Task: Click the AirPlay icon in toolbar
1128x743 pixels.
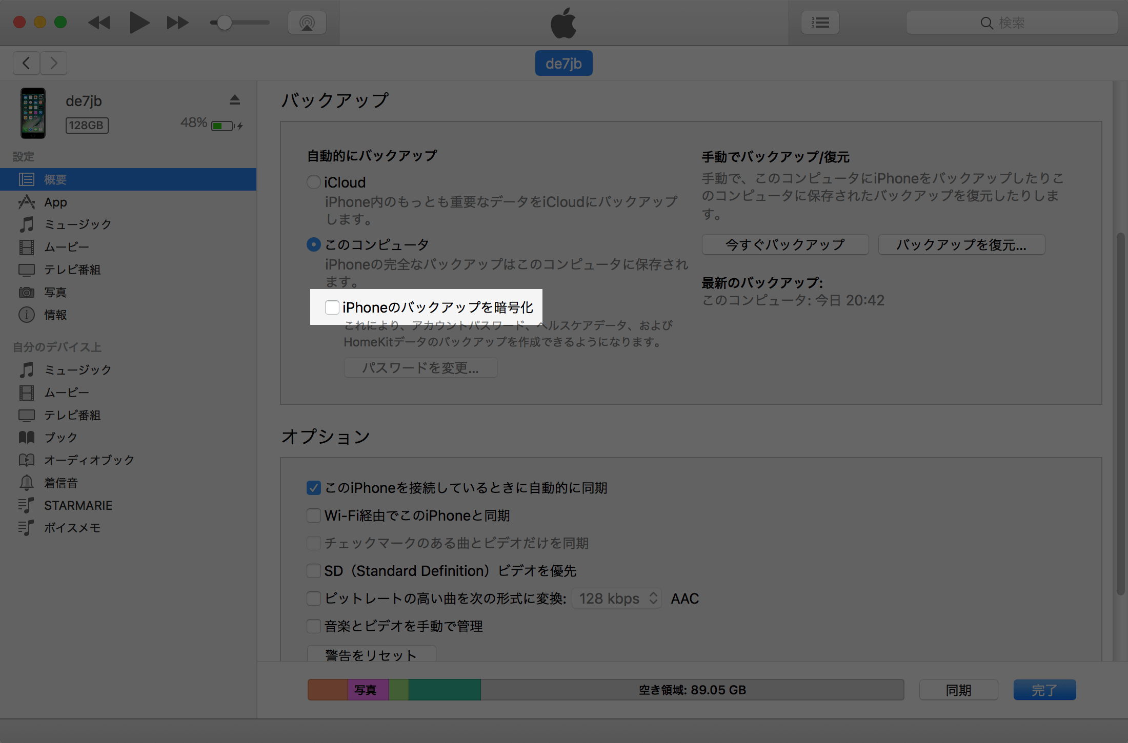Action: 307,23
